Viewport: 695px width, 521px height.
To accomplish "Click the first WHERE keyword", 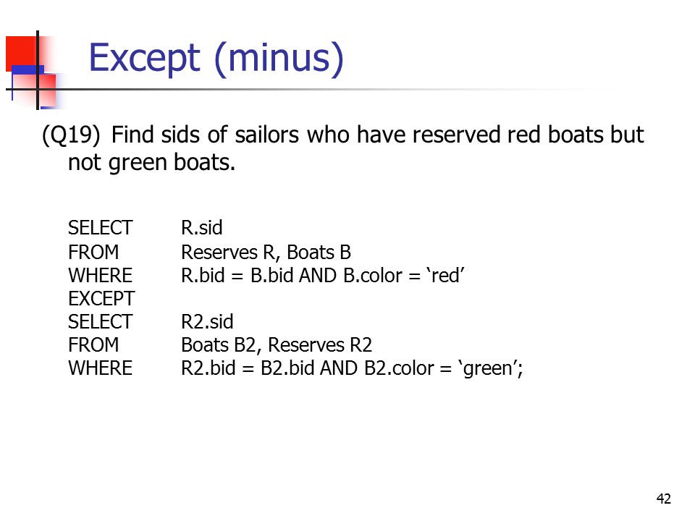I will point(100,276).
